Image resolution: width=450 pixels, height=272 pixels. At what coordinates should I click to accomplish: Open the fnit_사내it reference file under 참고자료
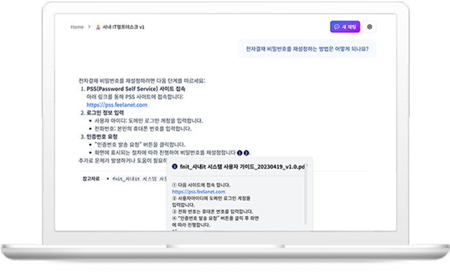point(138,178)
